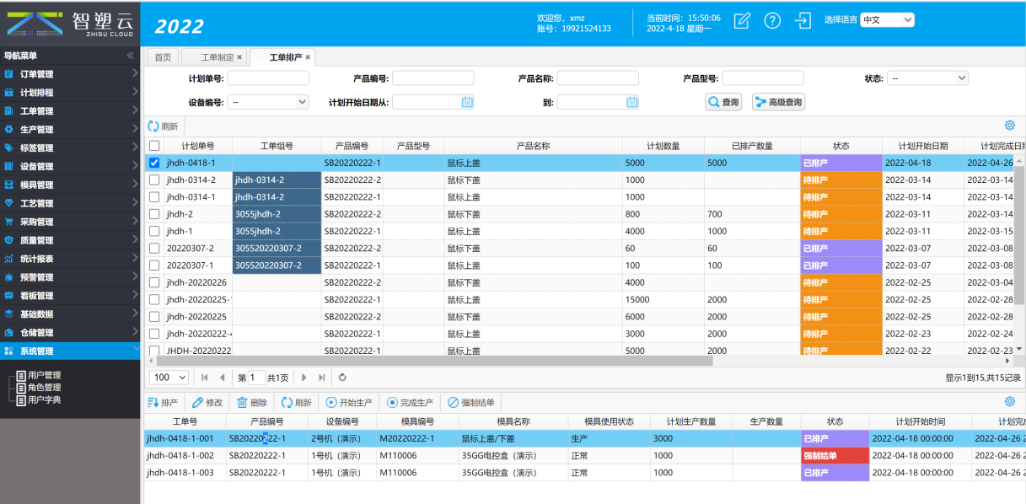Open 仓储管理 sidebar menu

[x=70, y=332]
